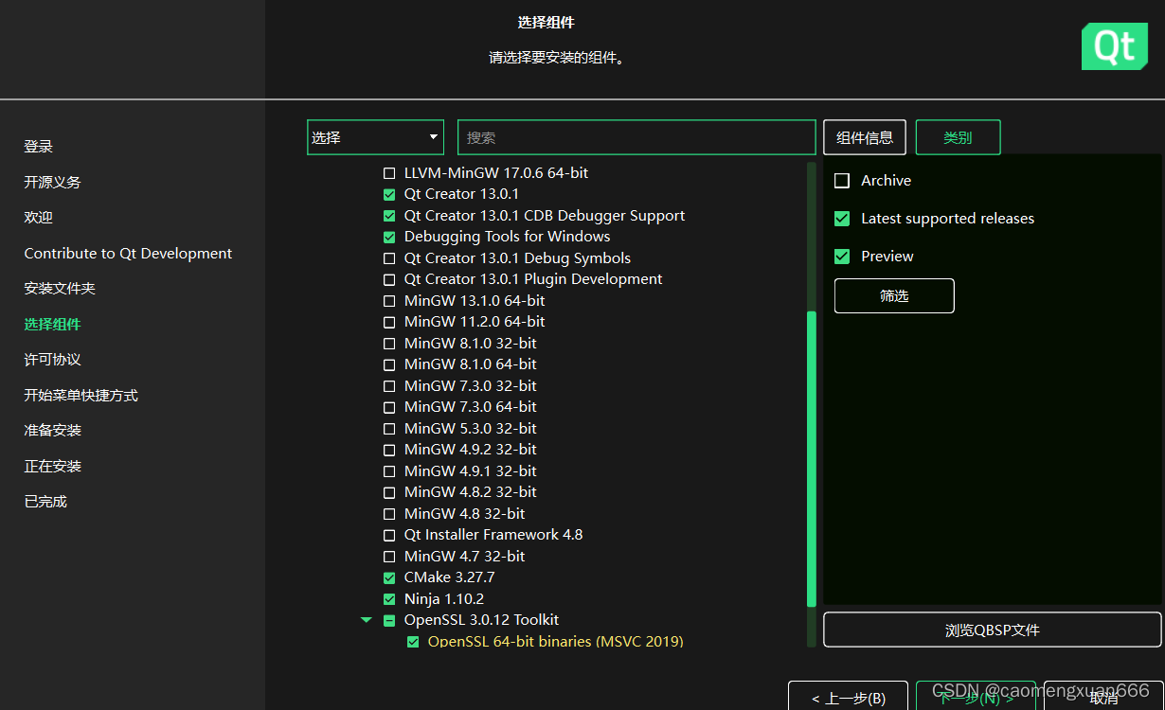The width and height of the screenshot is (1165, 710).
Task: Click the 搜索 search input field
Action: (636, 137)
